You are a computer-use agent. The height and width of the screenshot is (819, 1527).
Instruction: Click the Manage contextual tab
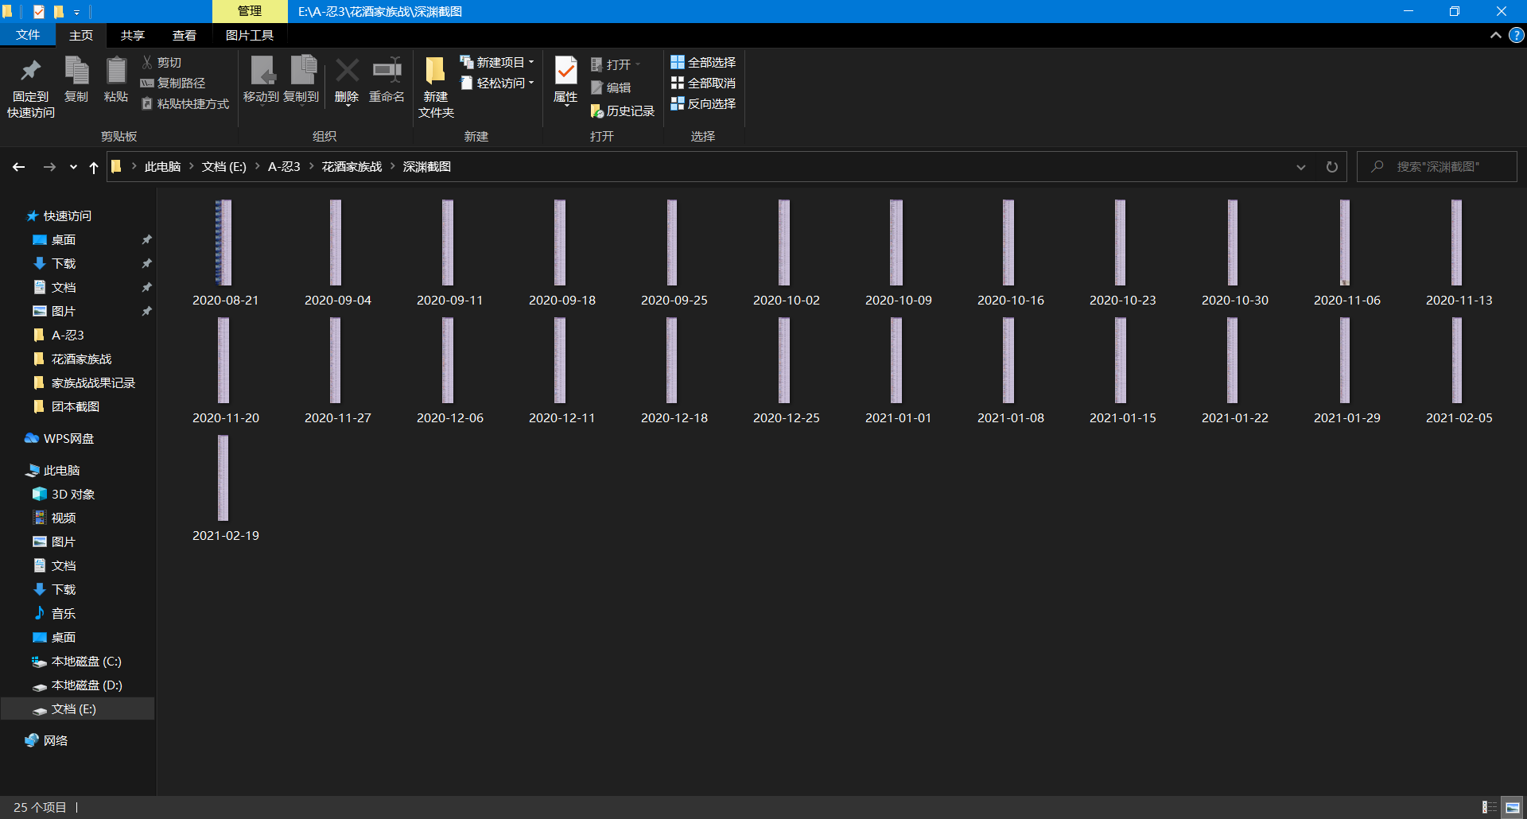pos(250,11)
